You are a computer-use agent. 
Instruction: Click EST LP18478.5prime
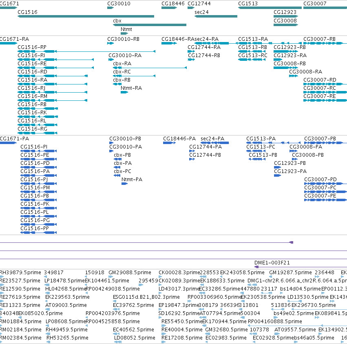click(64, 281)
